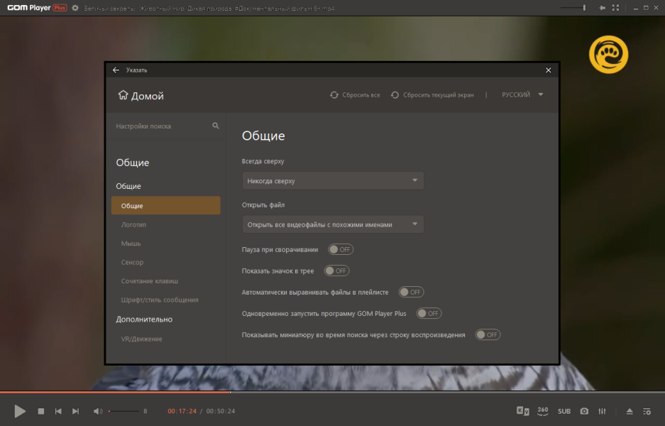Mute the audio with the speaker icon
Screen dimensions: 665x426
[x=97, y=410]
